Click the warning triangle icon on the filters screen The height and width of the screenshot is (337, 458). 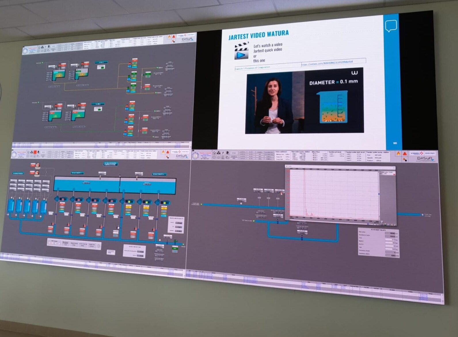(174, 36)
